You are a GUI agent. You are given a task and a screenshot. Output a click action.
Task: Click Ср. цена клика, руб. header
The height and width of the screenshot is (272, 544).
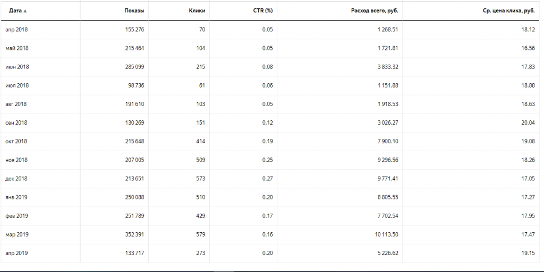(x=508, y=11)
